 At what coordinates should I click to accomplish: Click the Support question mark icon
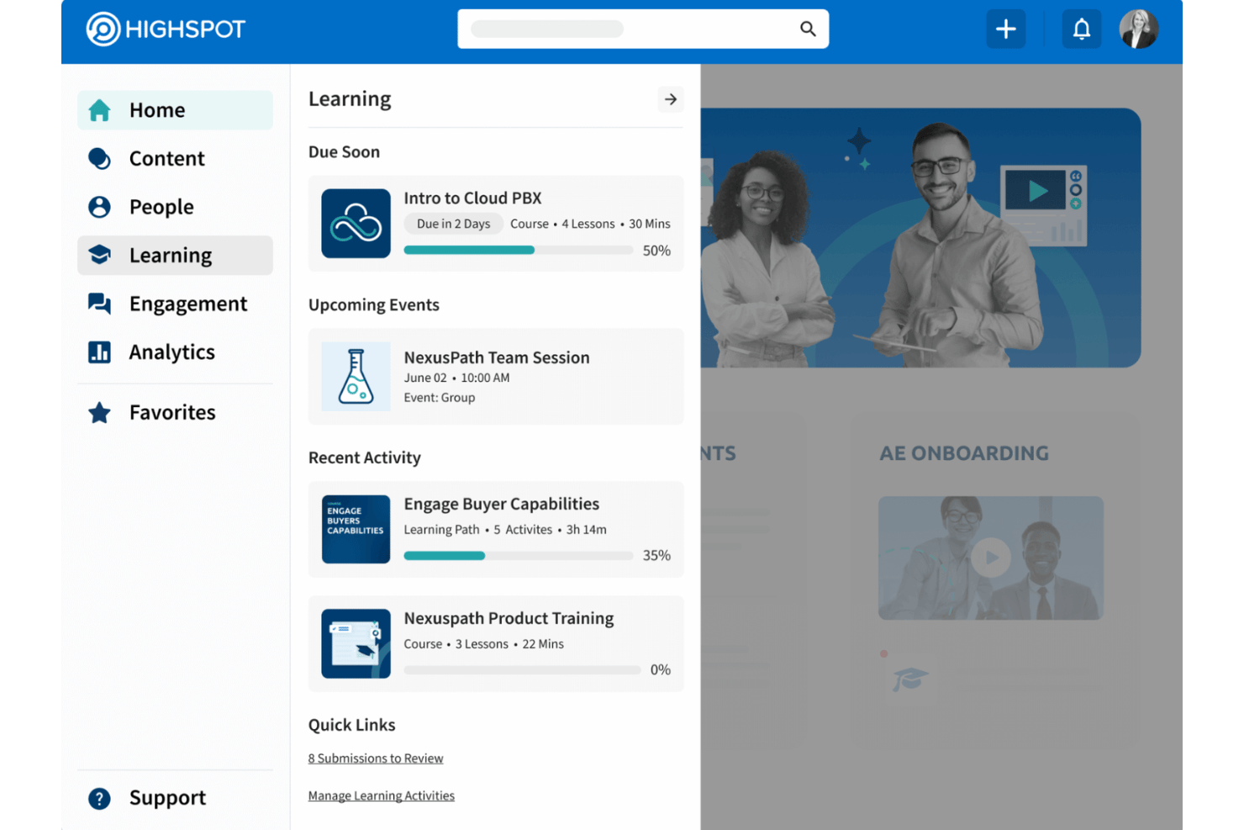click(x=99, y=798)
